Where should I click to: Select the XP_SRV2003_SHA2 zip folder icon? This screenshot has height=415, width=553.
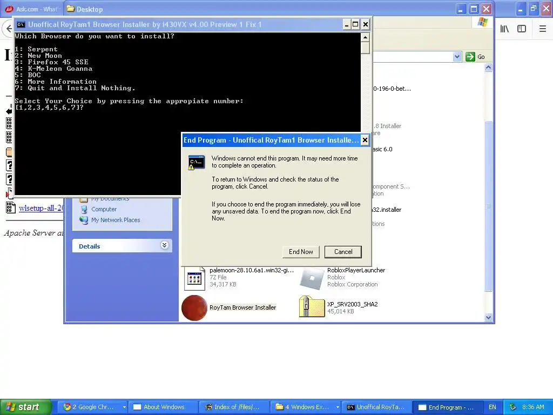click(312, 307)
